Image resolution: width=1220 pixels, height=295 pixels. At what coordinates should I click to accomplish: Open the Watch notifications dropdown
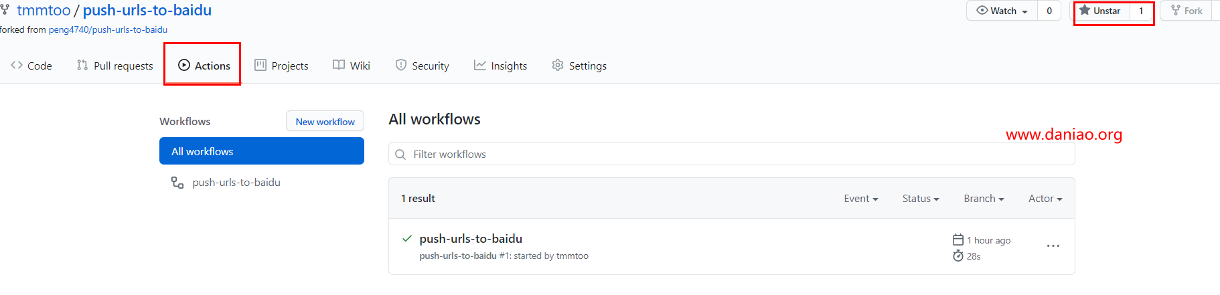[1002, 11]
